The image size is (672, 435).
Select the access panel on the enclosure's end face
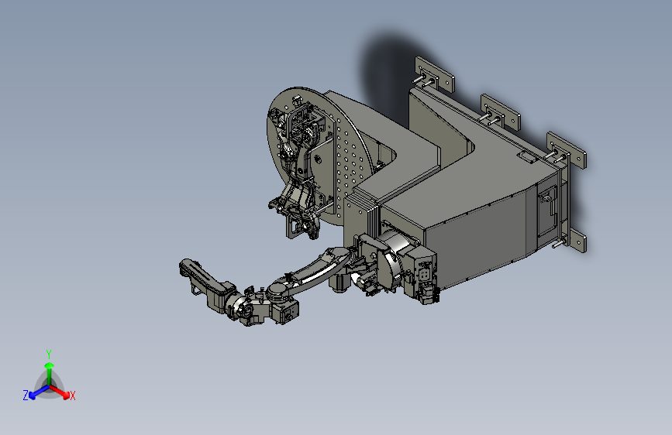point(547,211)
